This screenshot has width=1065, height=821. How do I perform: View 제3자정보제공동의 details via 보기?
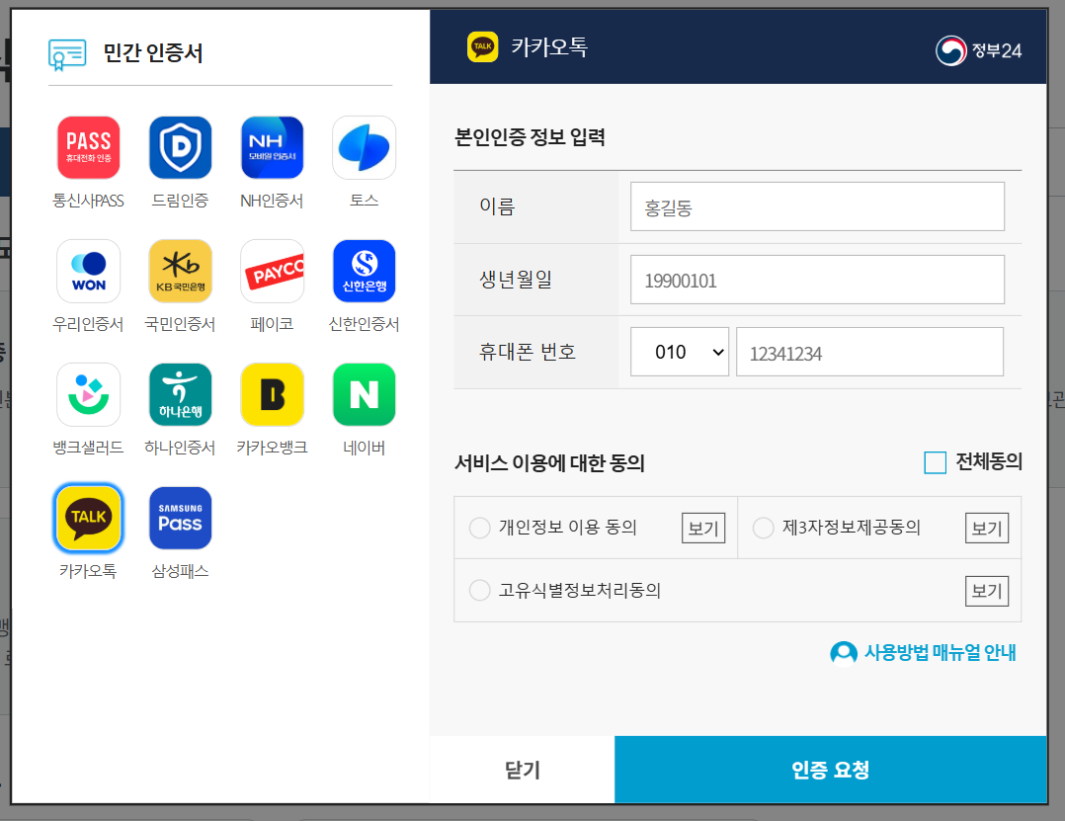point(987,529)
